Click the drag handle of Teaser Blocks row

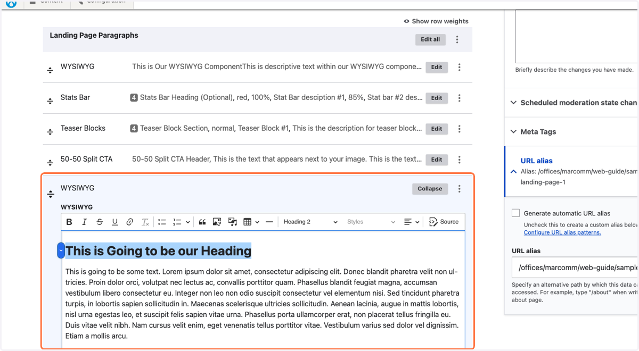point(50,132)
